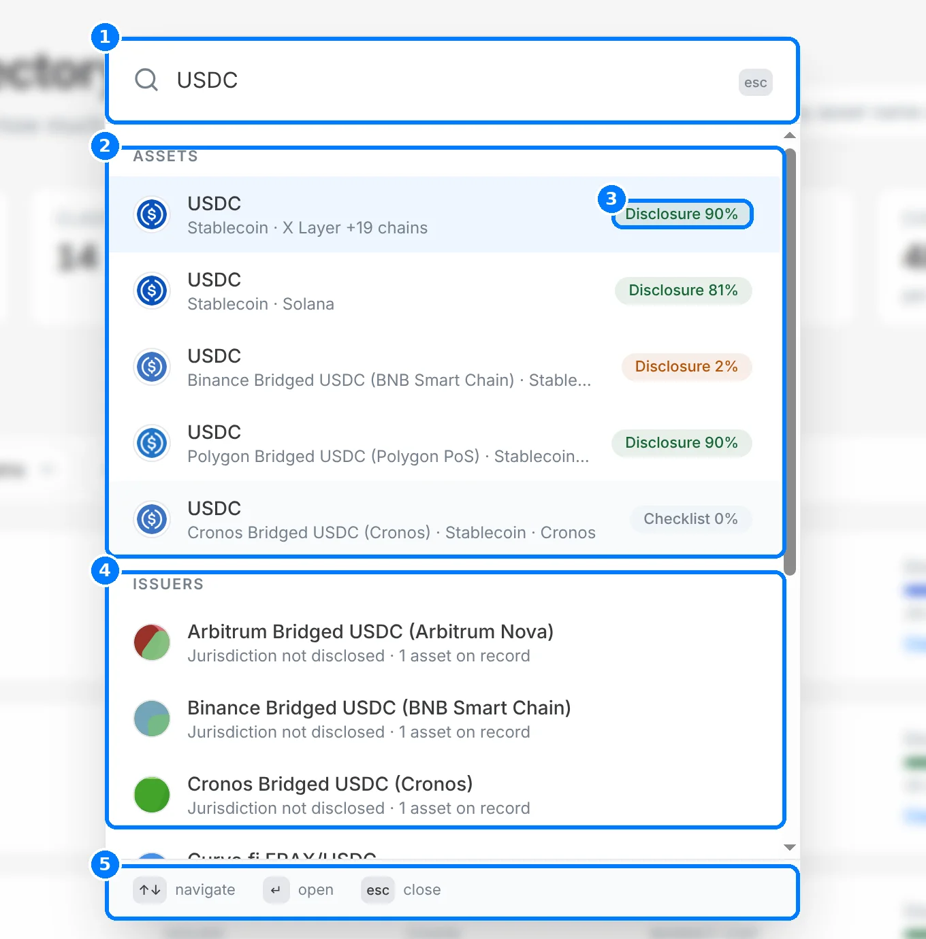The width and height of the screenshot is (926, 939).
Task: Open Arbitrum Bridged USDC (Arbitrum Nova) issuer
Action: click(445, 643)
